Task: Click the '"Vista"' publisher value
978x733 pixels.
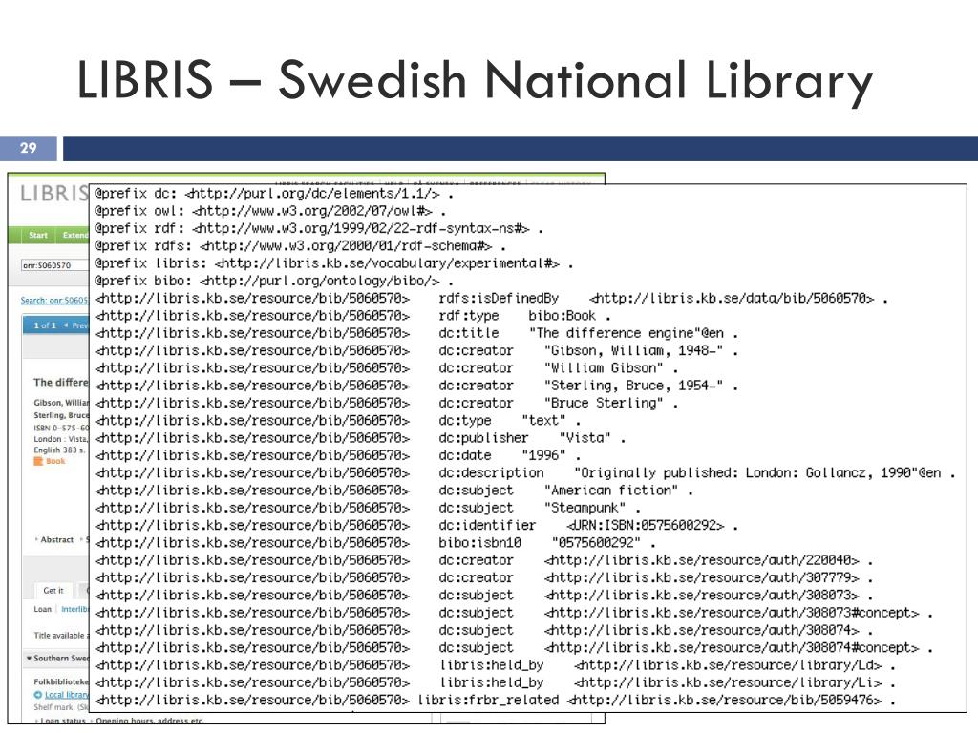Action: (x=585, y=438)
